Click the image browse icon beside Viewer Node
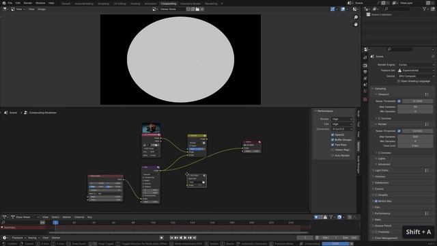The image size is (437, 246). pos(155,9)
